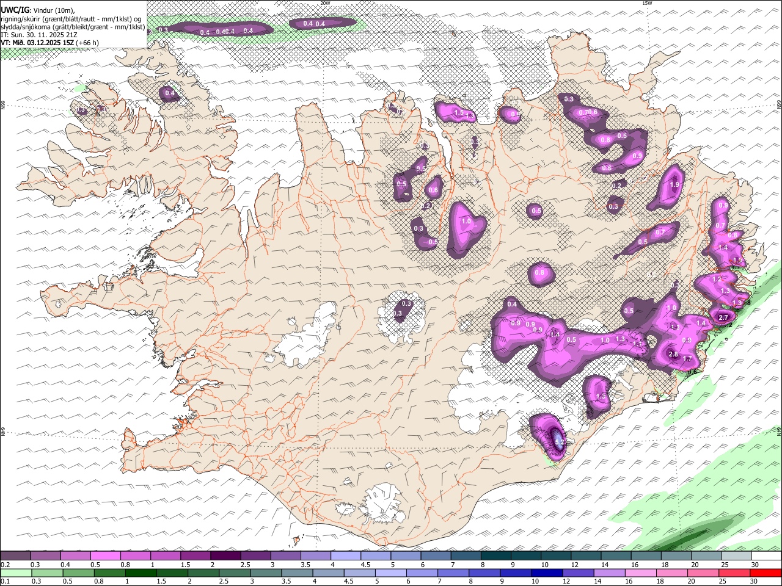Viewport: 782px width, 586px height.
Task: Click the 2.8 precipitation label in the southeast
Action: click(x=673, y=355)
